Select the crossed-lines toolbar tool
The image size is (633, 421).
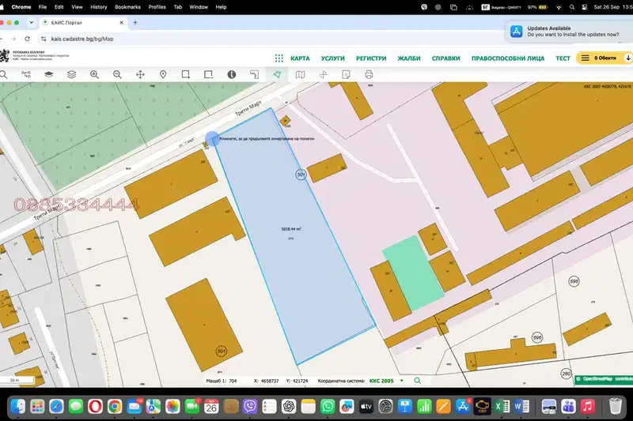click(323, 74)
